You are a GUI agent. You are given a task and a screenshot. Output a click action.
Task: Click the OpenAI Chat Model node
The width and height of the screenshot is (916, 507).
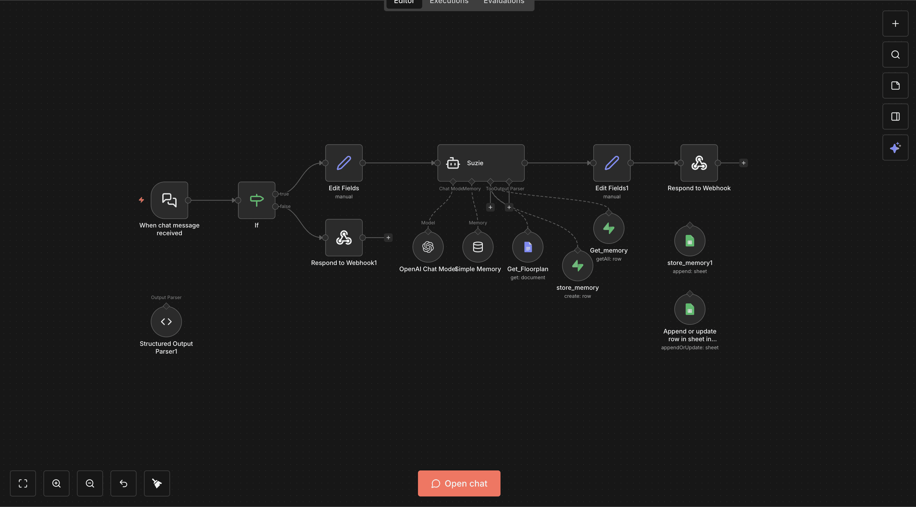coord(428,247)
